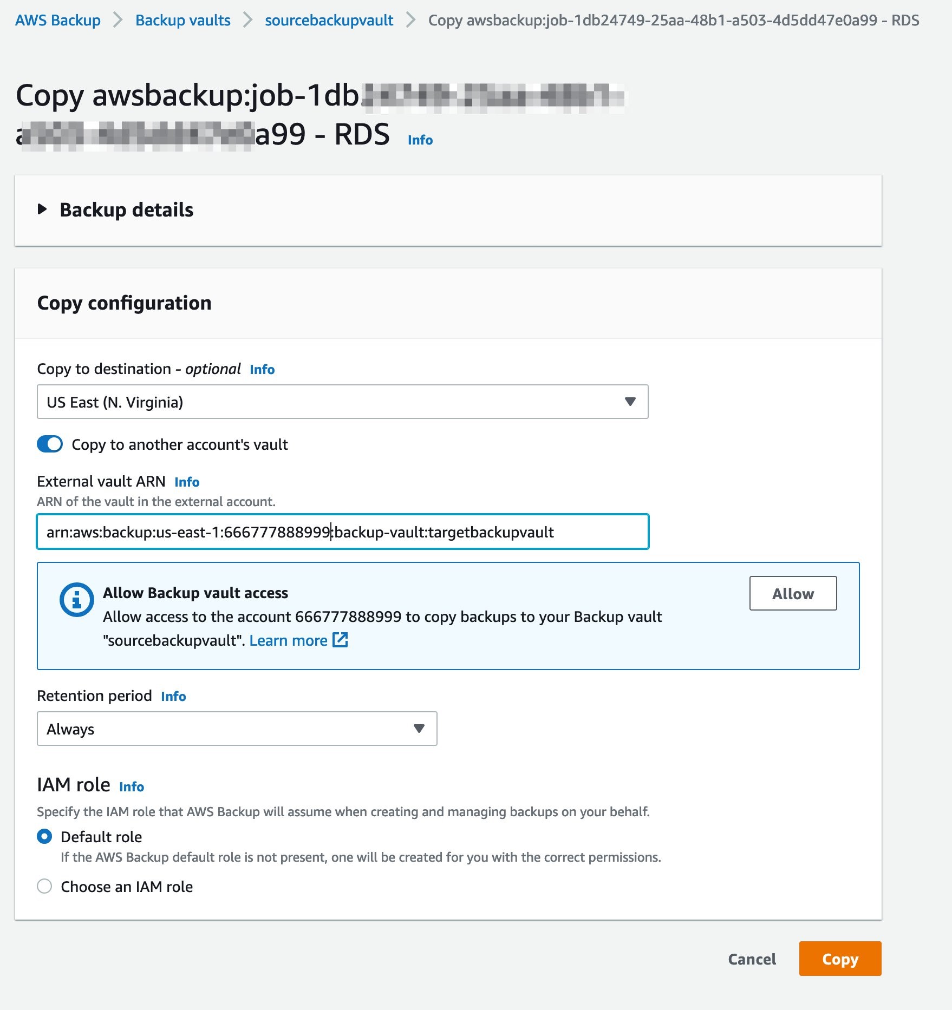The height and width of the screenshot is (1010, 952).
Task: Select the Default role radio button
Action: pyautogui.click(x=44, y=837)
